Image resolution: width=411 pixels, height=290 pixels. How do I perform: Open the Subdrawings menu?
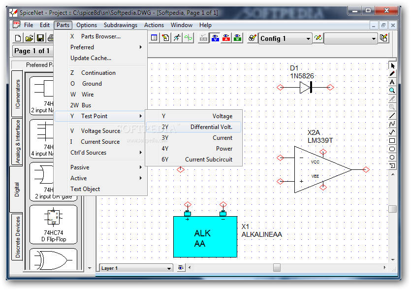[121, 25]
